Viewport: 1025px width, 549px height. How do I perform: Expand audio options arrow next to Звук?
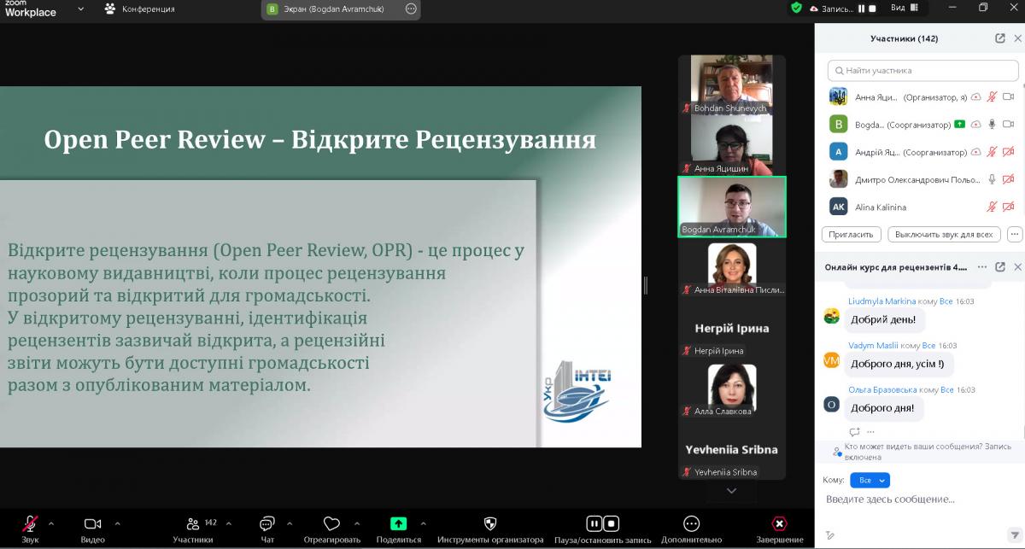pyautogui.click(x=50, y=523)
